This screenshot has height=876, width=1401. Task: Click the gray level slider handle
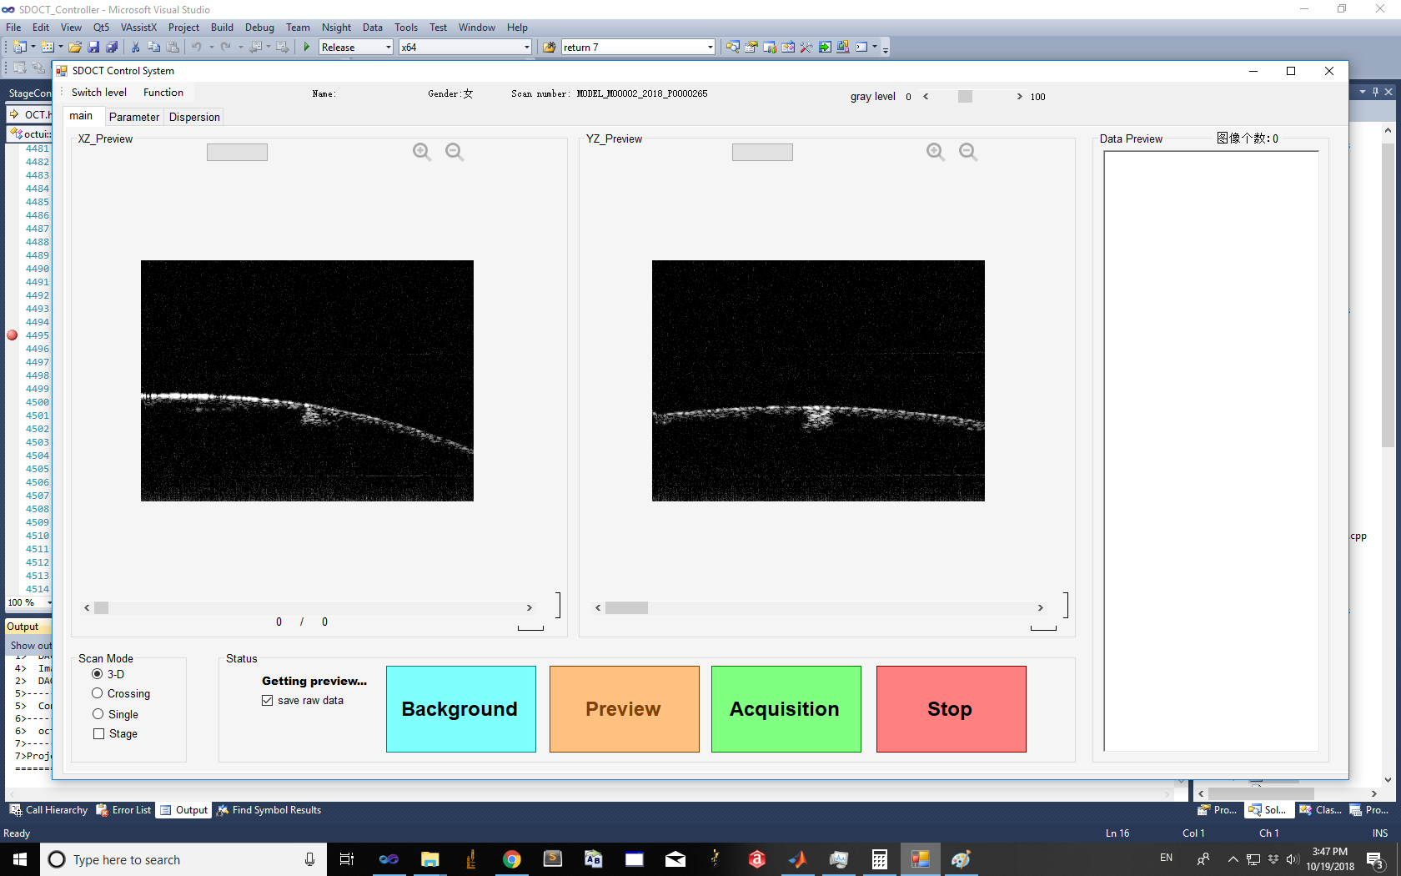965,97
